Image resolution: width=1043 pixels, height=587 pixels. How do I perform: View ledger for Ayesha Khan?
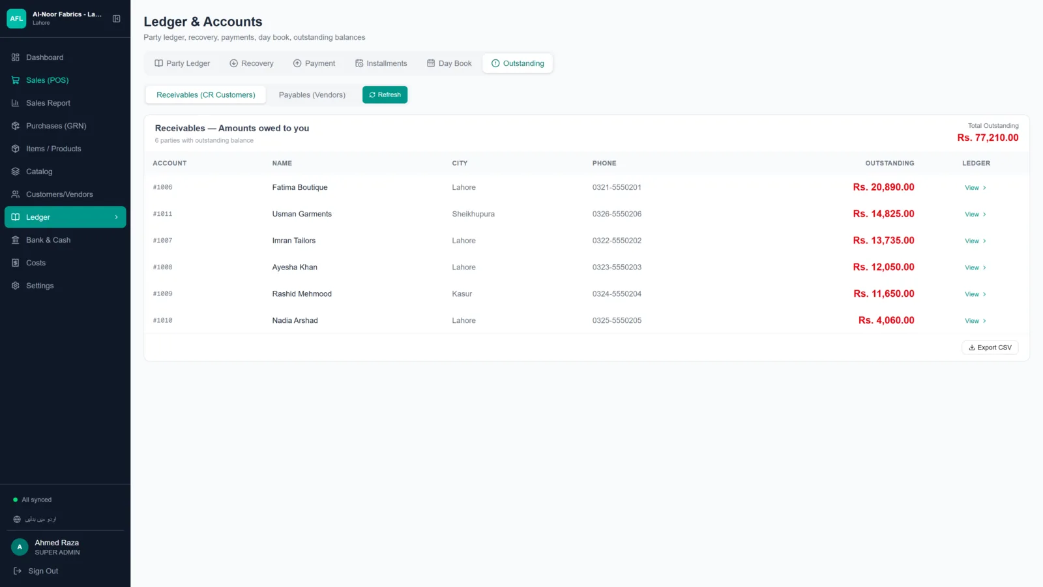click(975, 268)
